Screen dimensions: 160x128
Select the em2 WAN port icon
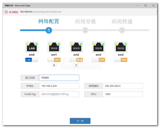pyautogui.click(x=76, y=47)
